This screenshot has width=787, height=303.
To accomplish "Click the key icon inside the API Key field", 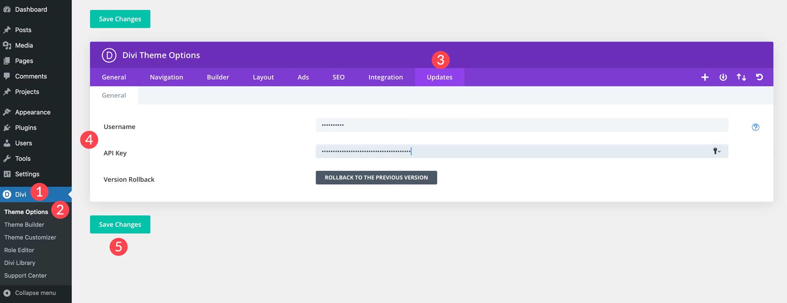I will 717,151.
